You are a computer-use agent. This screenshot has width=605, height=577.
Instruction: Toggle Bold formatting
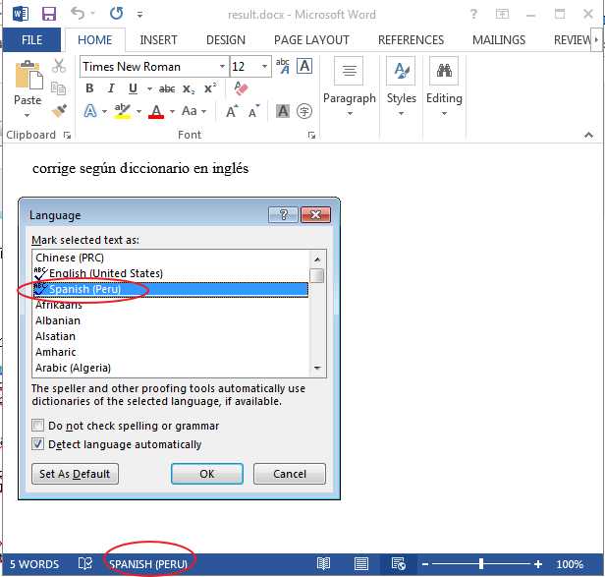tap(89, 88)
